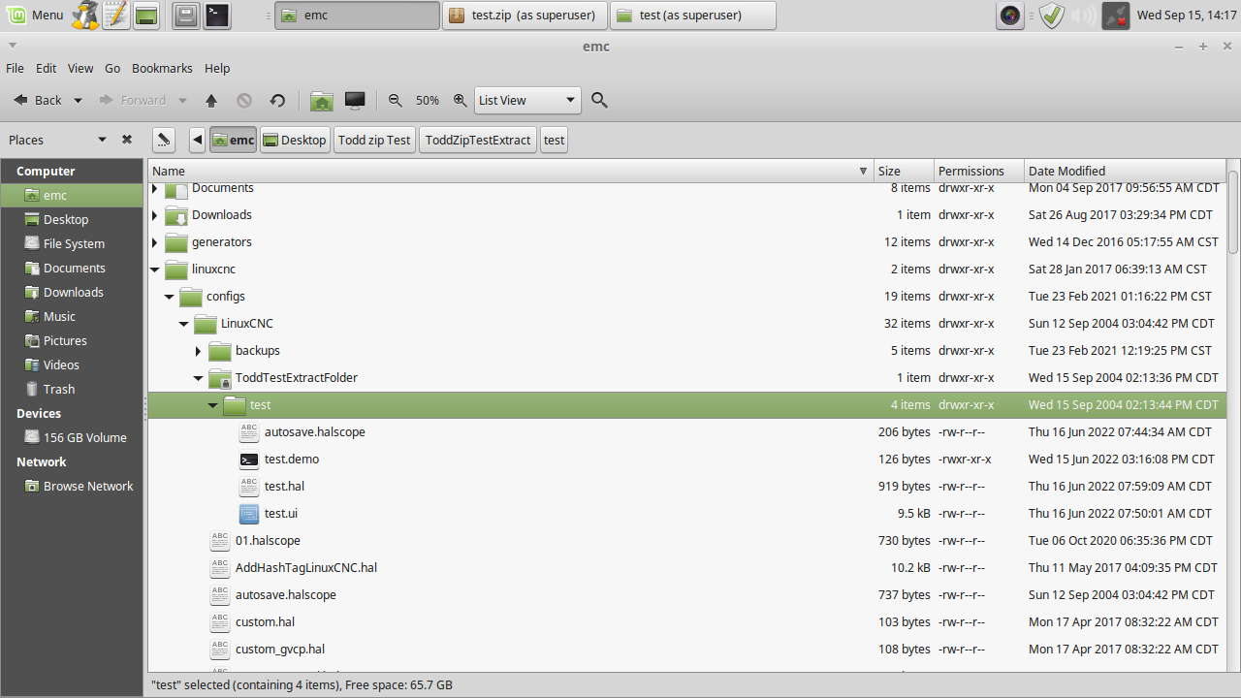Screen dimensions: 1241x698
Task: Collapse the configs folder
Action: tap(170, 297)
